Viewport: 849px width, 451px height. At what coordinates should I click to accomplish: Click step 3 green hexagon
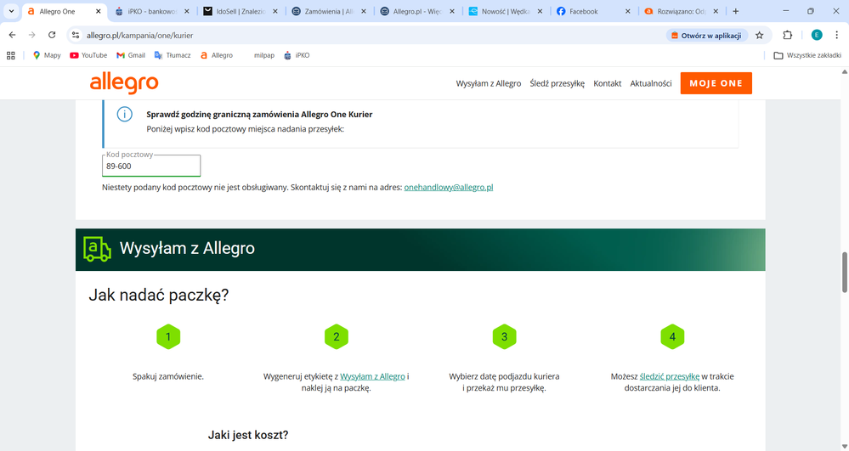(x=504, y=336)
